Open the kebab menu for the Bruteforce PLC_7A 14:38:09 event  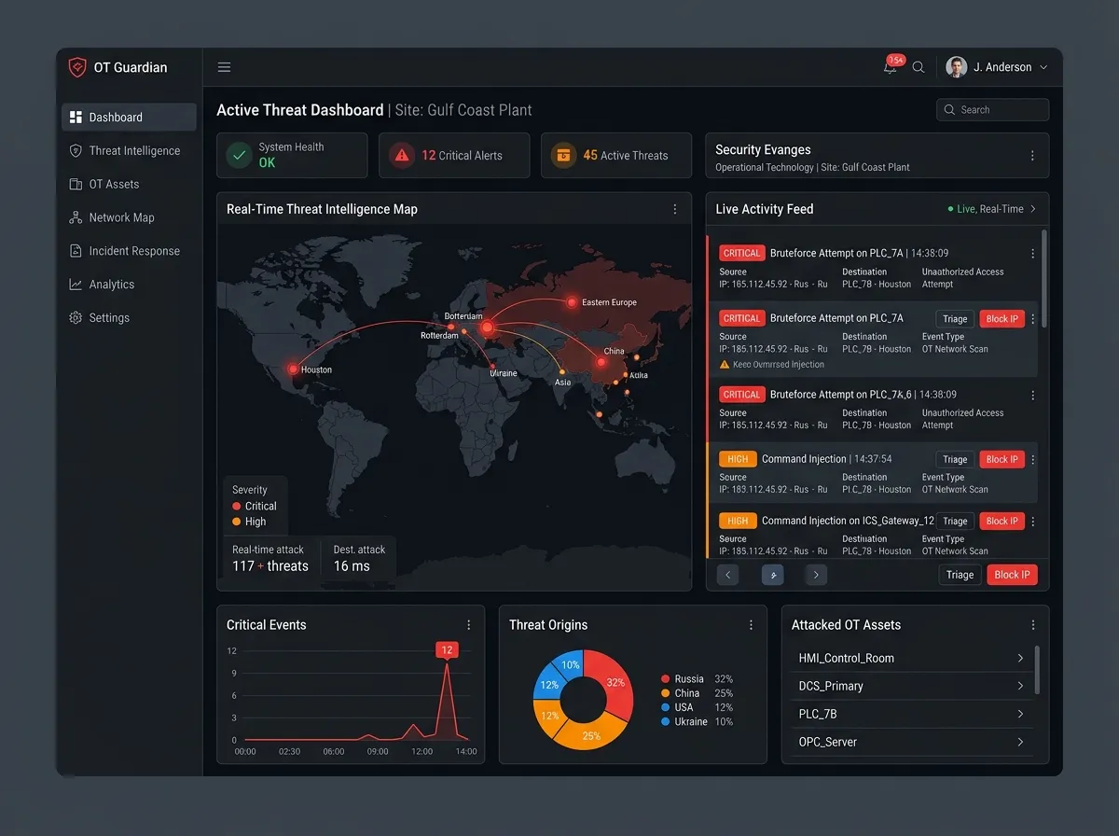tap(1032, 254)
